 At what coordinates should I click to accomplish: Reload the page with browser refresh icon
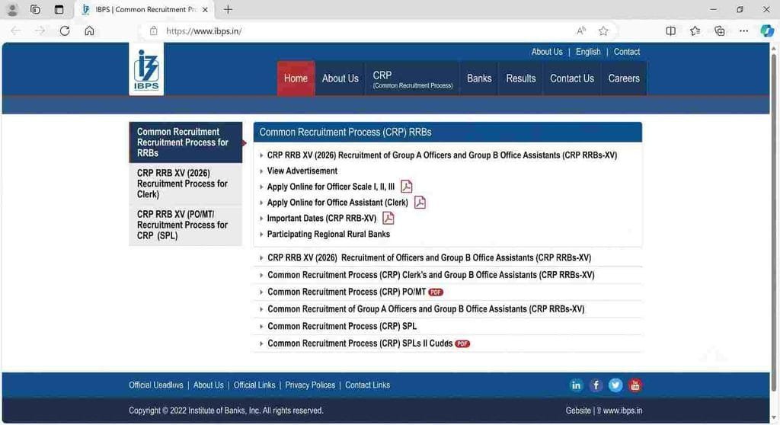click(65, 31)
